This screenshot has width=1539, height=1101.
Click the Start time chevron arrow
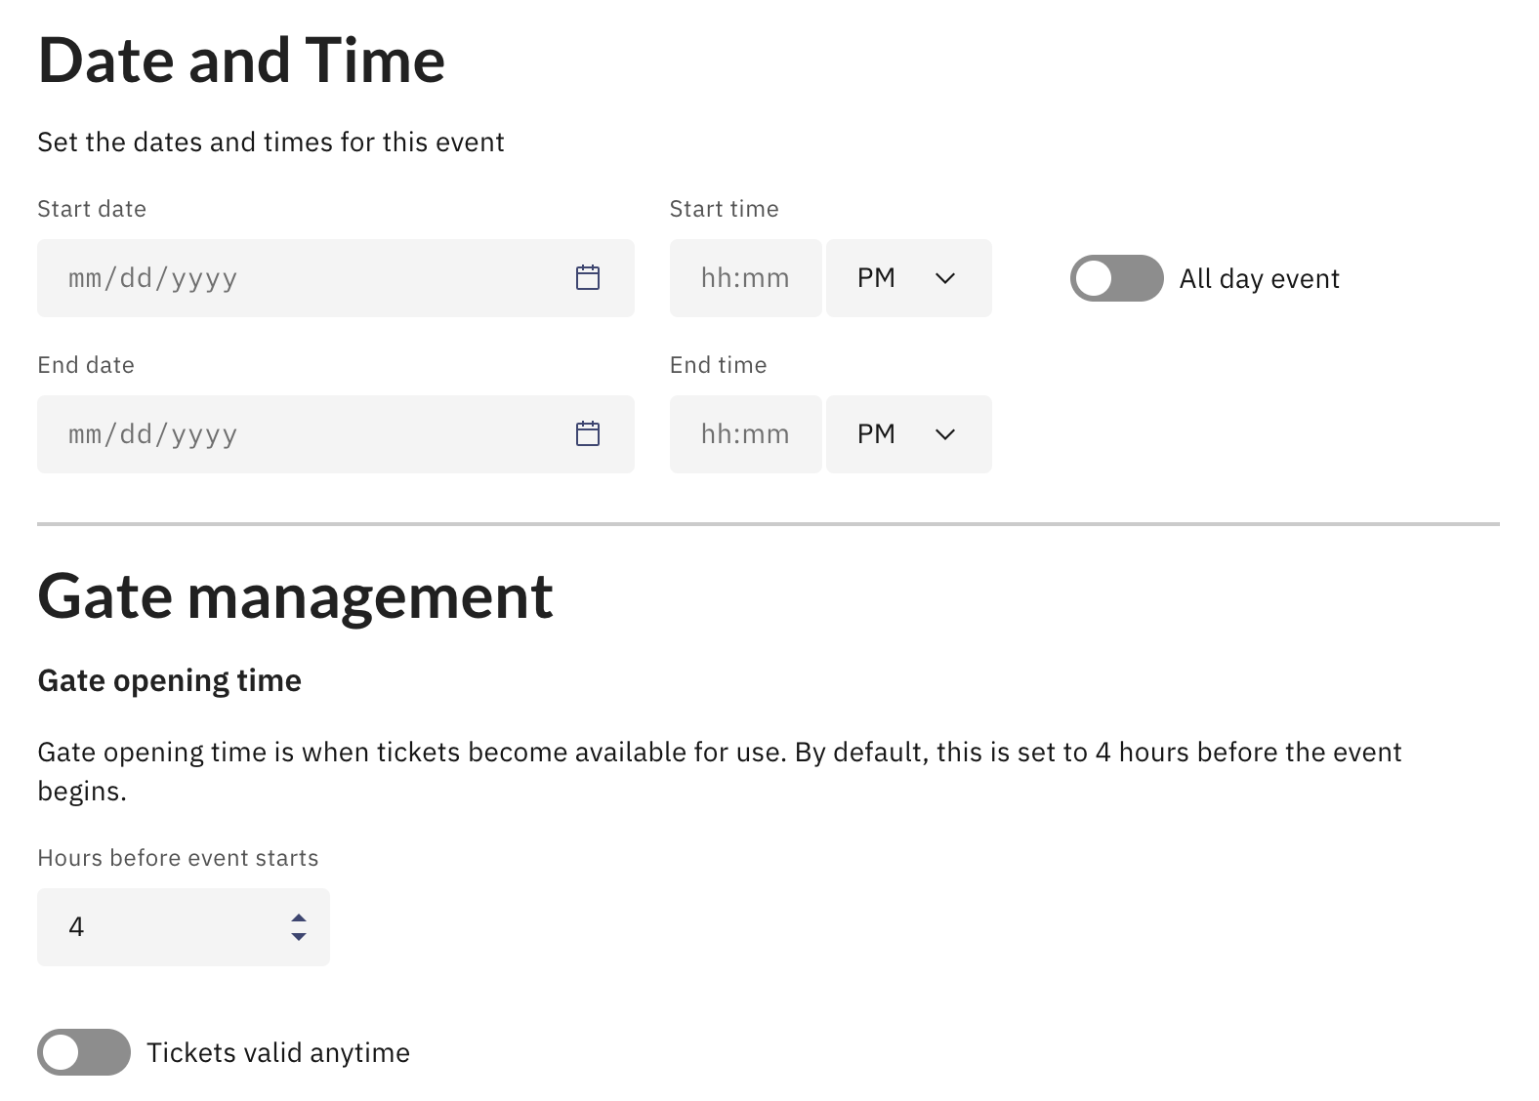pos(944,278)
